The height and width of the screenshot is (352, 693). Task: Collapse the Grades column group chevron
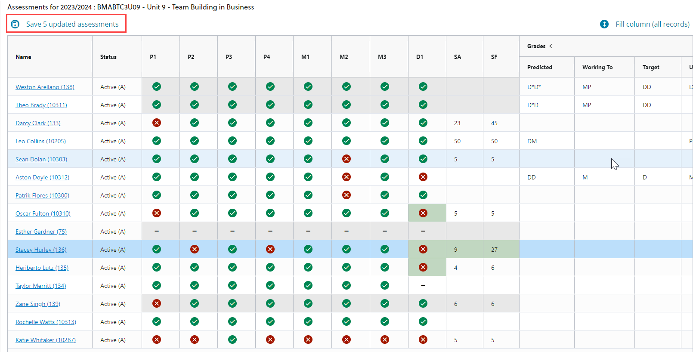pos(551,46)
